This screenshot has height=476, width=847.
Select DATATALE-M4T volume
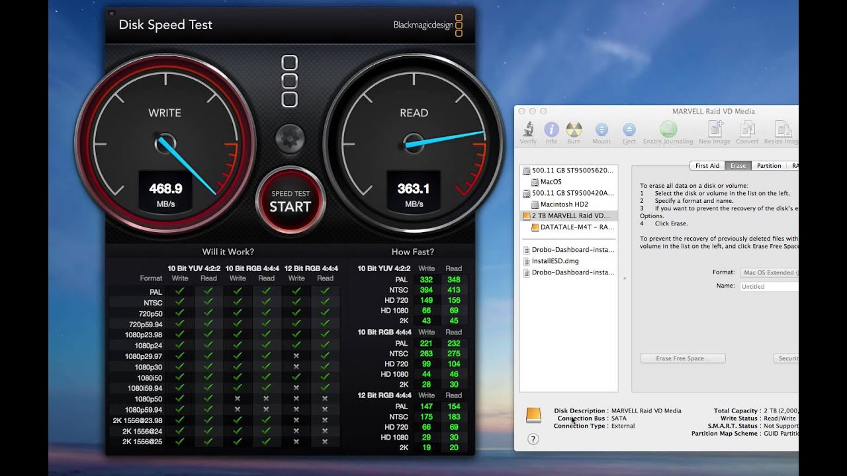coord(569,227)
